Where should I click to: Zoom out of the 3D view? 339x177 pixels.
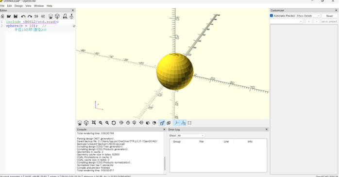(x=107, y=123)
